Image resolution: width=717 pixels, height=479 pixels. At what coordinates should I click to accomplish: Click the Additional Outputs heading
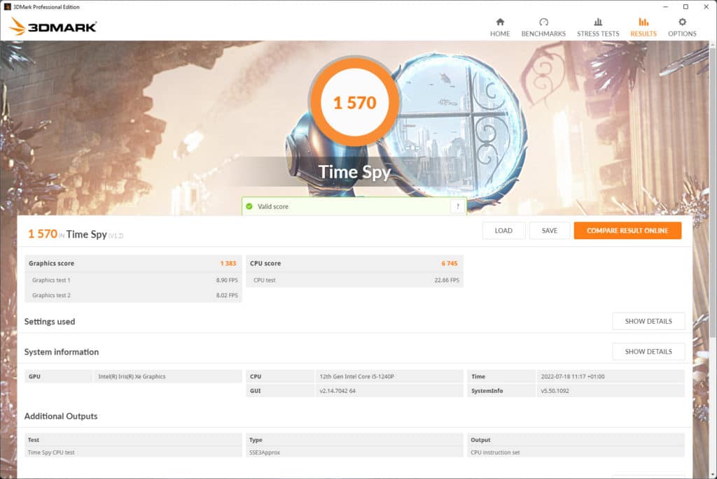pyautogui.click(x=61, y=416)
